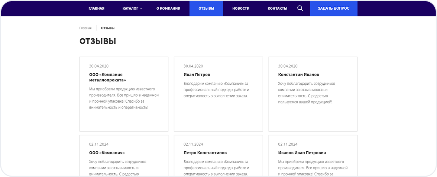Select the Отзывы navigation tab

[x=206, y=8]
